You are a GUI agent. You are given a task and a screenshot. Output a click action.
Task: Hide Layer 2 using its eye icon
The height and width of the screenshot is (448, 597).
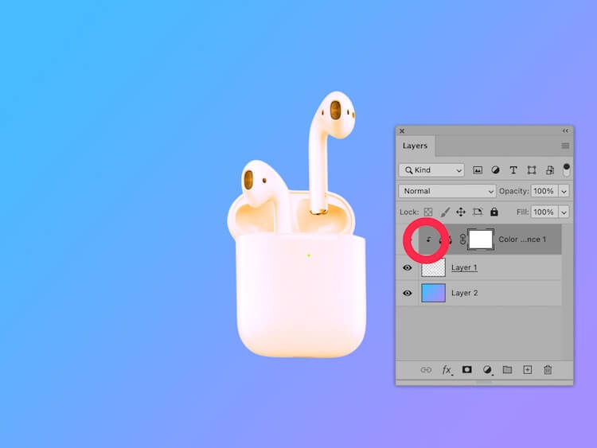[x=408, y=293]
